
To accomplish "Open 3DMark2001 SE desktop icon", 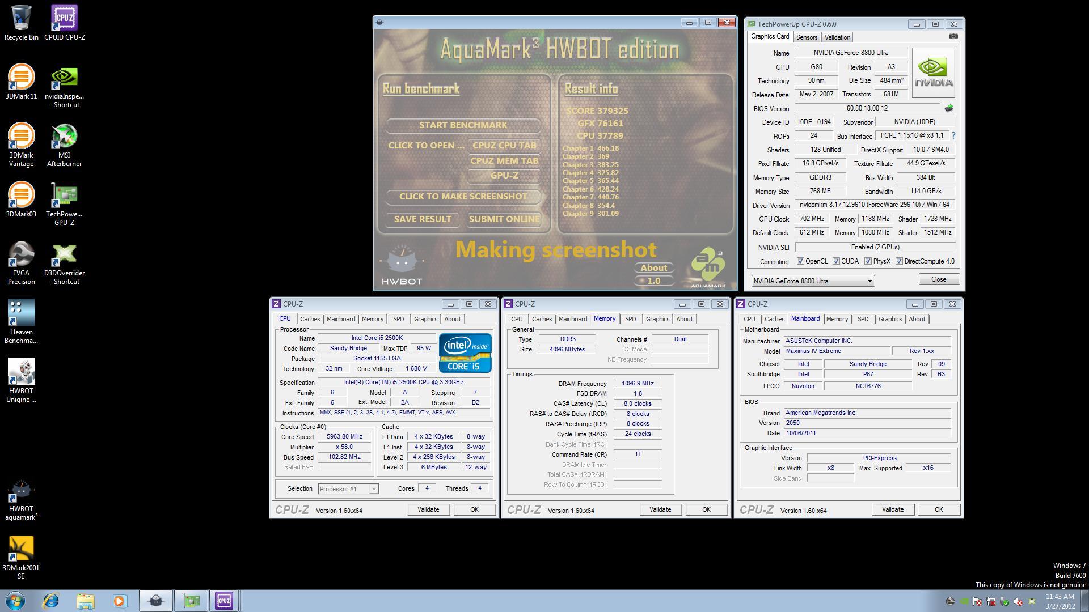I will click(x=21, y=558).
